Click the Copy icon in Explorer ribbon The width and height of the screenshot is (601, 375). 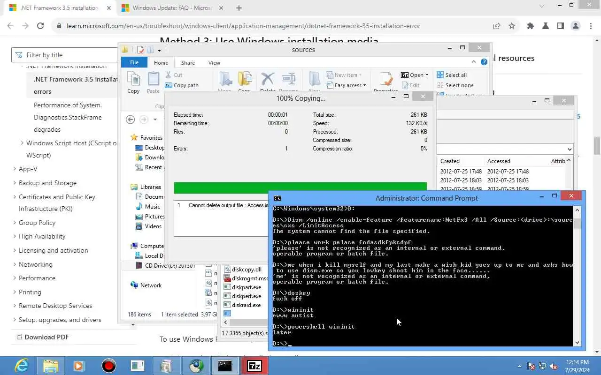[134, 79]
